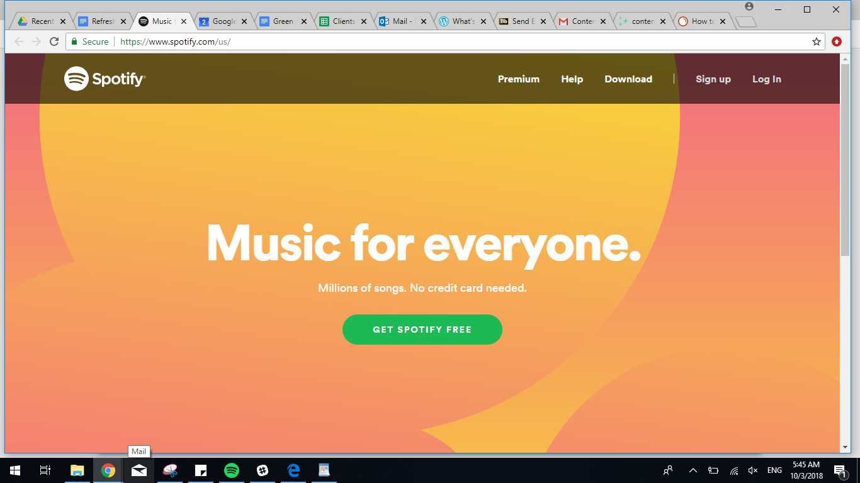Launch the Spotify app from the taskbar

(x=232, y=470)
